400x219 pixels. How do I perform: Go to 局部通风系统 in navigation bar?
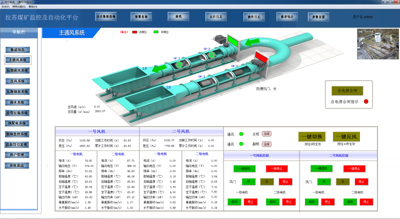17,70
